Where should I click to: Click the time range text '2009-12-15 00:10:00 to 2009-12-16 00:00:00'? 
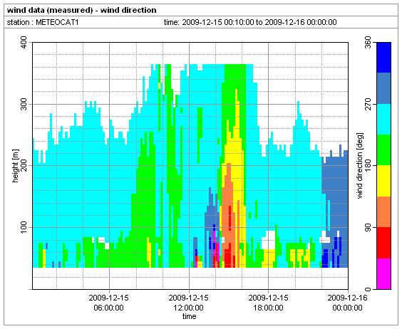(259, 22)
